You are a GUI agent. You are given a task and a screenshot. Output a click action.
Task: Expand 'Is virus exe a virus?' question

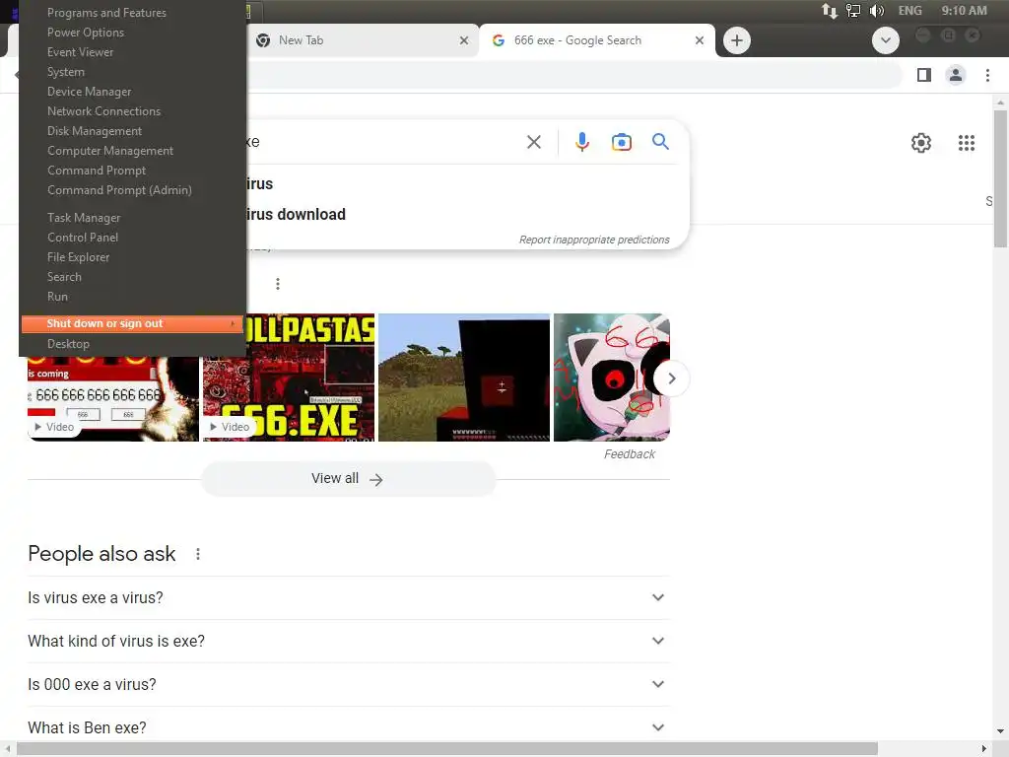348,598
